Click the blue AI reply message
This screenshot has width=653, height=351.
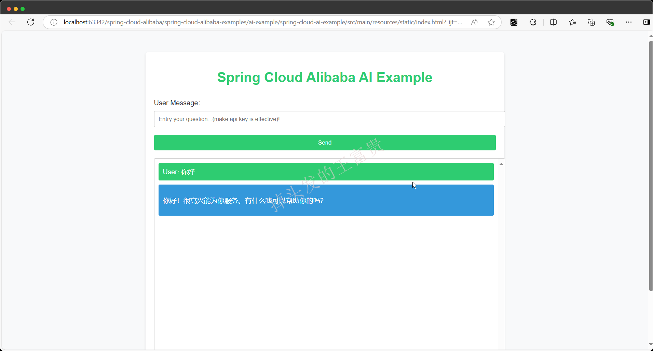[326, 200]
